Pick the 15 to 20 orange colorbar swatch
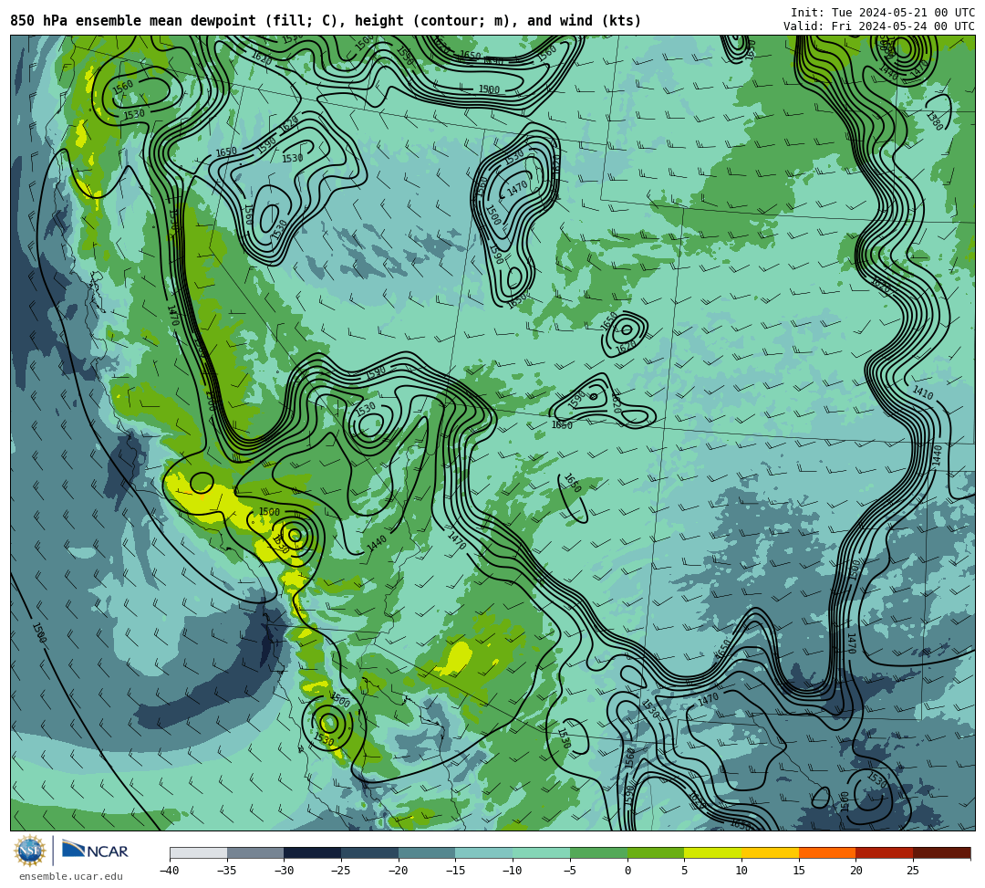The image size is (985, 888). 826,852
